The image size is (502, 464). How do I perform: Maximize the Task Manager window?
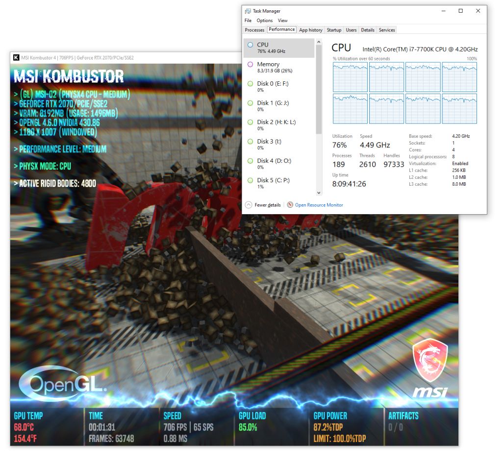click(461, 11)
